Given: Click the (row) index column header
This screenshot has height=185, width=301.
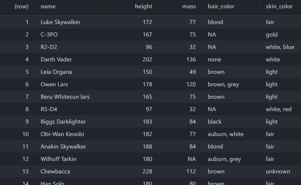Looking at the screenshot, I should [21, 6].
